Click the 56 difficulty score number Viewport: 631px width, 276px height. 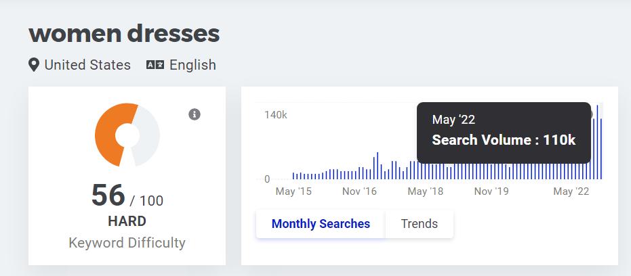pyautogui.click(x=108, y=196)
